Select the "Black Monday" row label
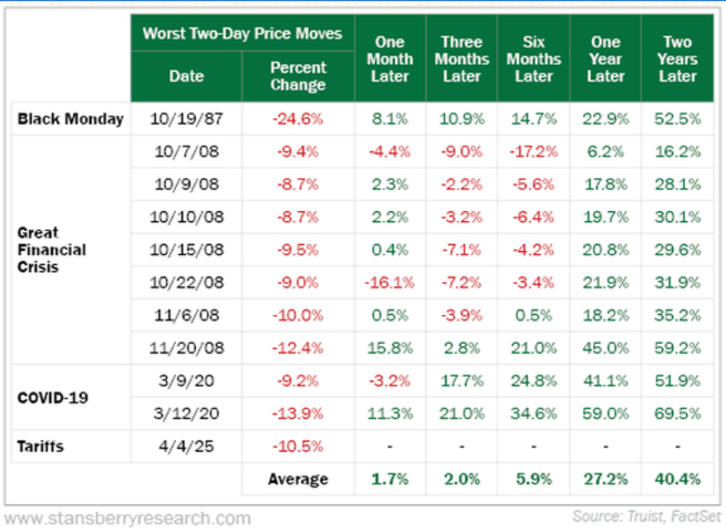The width and height of the screenshot is (726, 528). point(70,118)
